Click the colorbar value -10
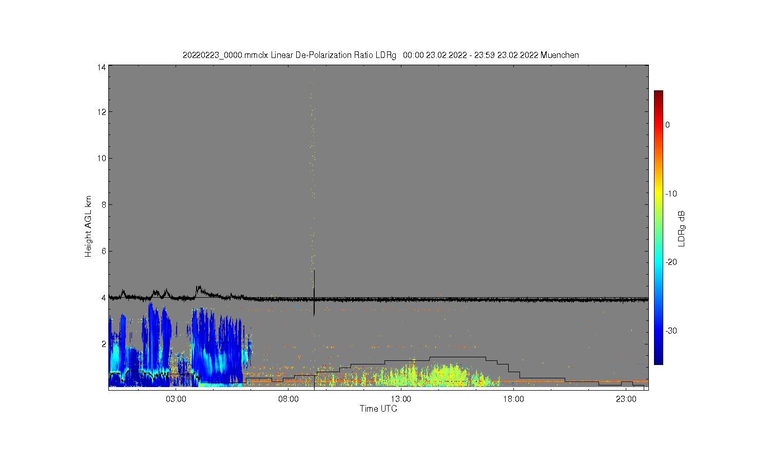770x462 pixels. pos(671,194)
